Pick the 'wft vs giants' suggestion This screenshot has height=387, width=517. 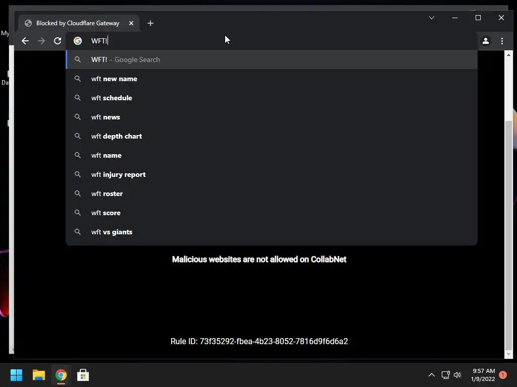coord(272,232)
